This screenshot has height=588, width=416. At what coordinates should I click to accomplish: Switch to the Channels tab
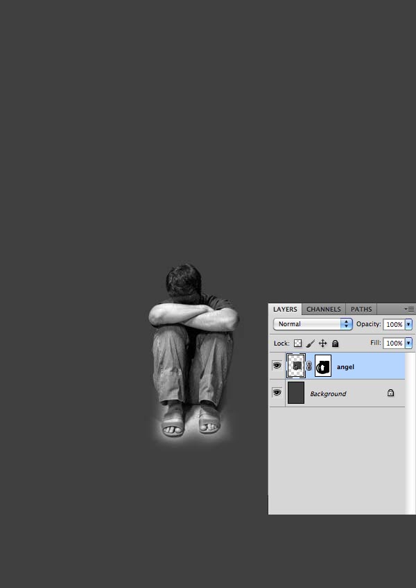tap(323, 309)
